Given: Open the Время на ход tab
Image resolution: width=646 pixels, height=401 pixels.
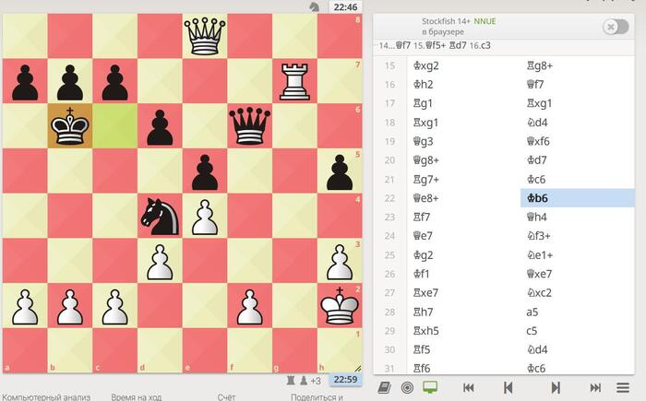Looking at the screenshot, I should point(136,396).
